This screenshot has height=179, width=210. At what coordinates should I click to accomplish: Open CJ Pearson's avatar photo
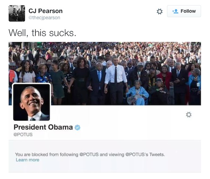pos(17,13)
